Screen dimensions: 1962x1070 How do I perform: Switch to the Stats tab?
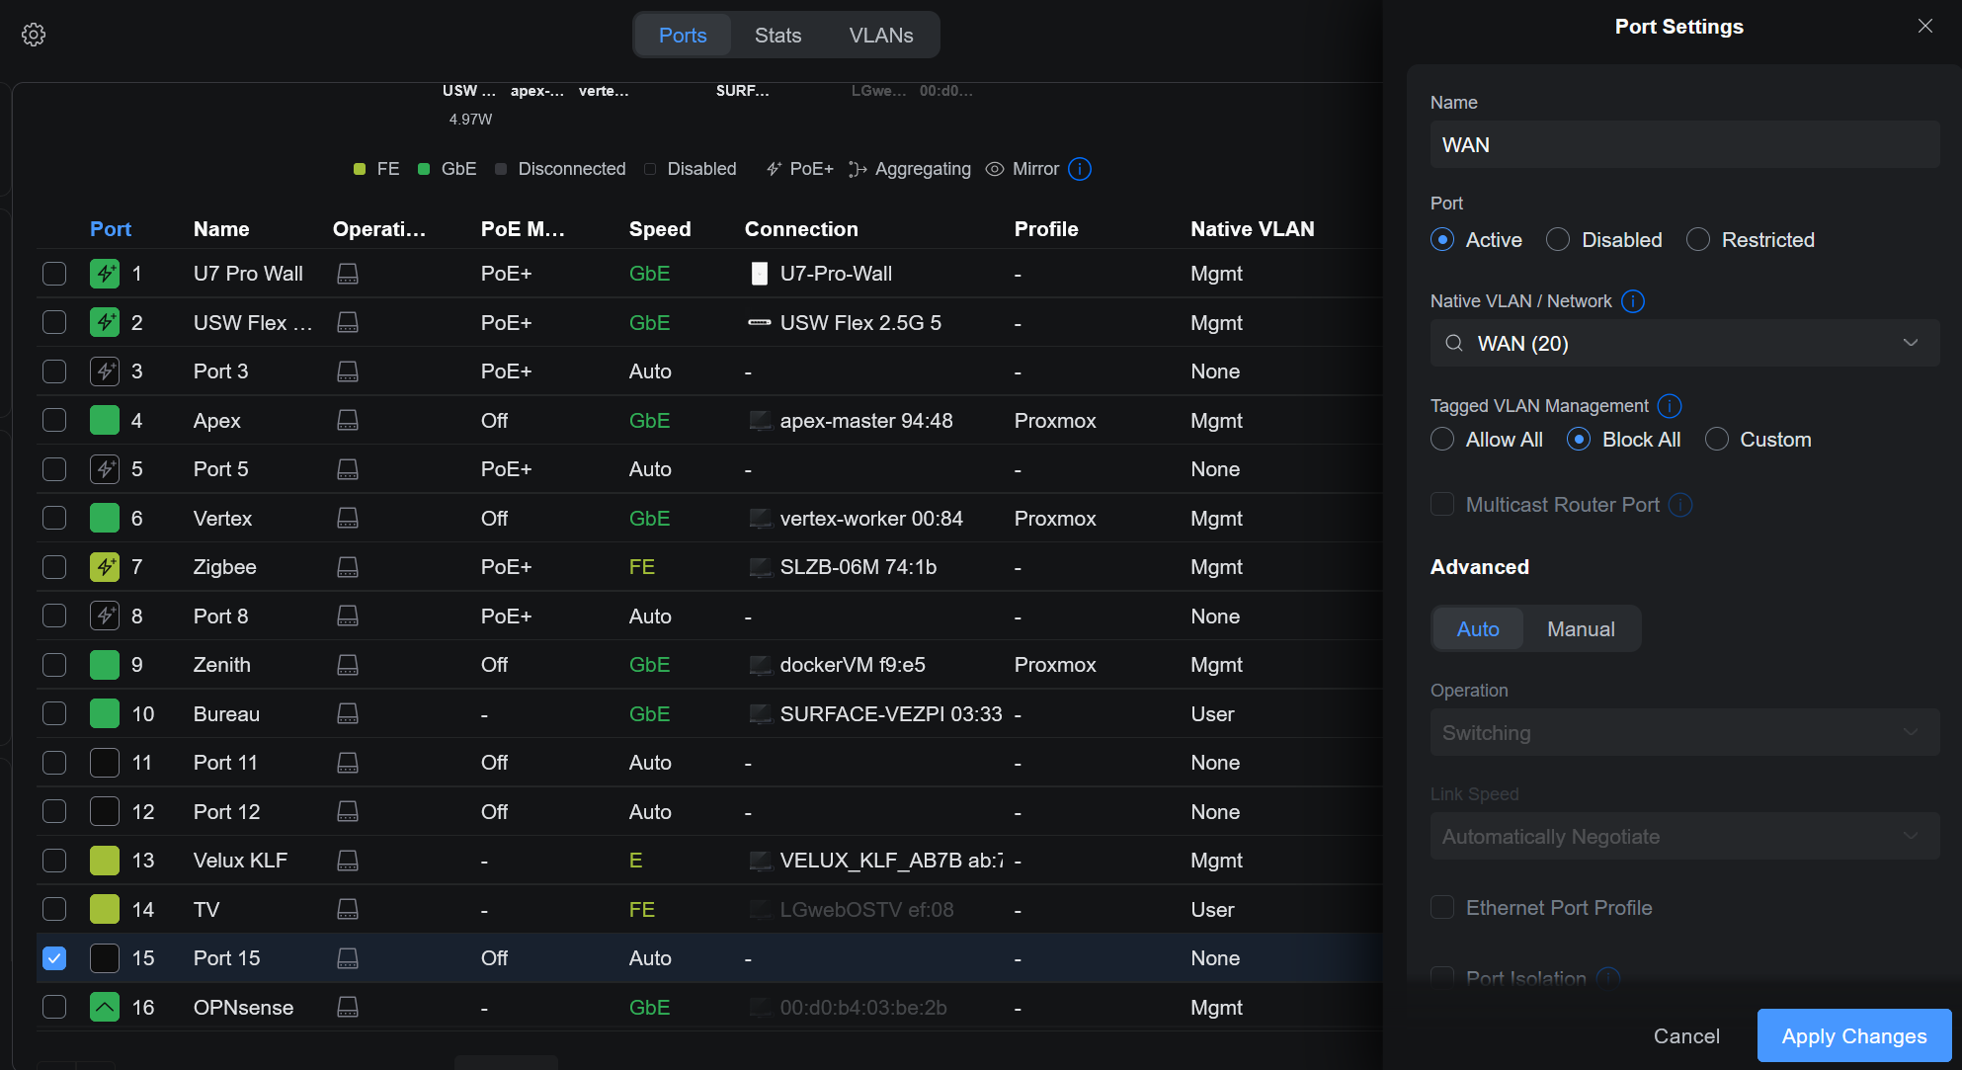(x=777, y=36)
